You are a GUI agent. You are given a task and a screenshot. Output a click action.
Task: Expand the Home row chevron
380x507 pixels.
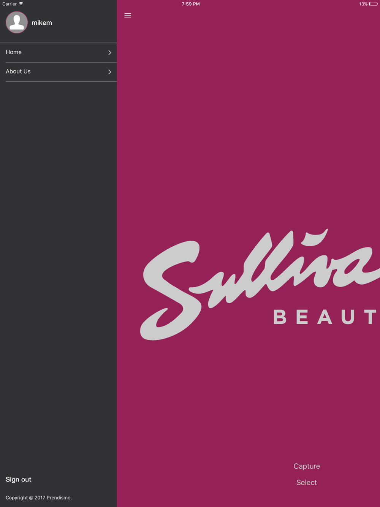[x=110, y=52]
